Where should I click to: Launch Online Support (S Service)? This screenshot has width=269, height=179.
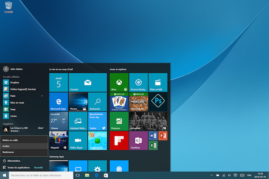[x=24, y=89]
